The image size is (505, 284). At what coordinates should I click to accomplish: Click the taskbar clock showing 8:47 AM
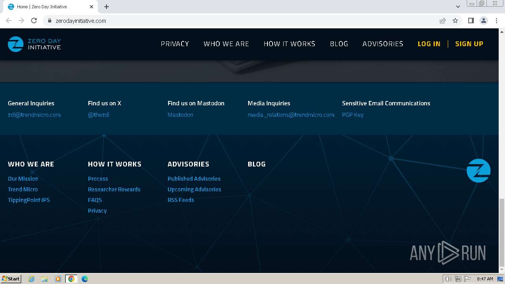[485, 279]
